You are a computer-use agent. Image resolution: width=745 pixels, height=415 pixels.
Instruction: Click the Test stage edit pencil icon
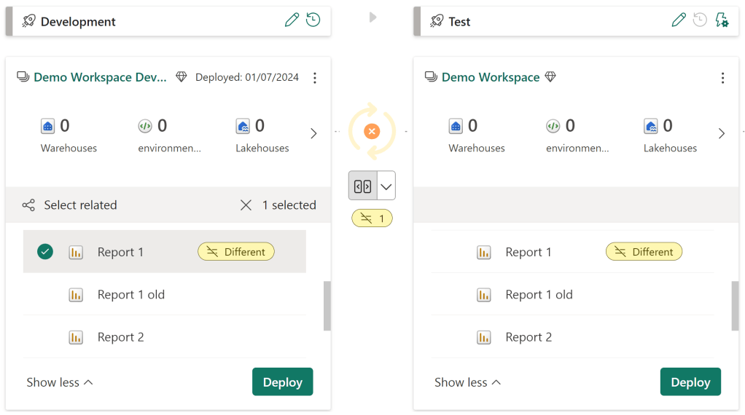click(679, 20)
